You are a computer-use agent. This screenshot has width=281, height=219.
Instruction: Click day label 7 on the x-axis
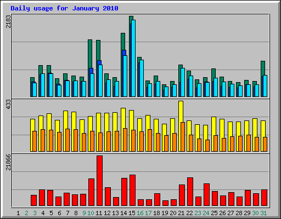[x=68, y=213]
